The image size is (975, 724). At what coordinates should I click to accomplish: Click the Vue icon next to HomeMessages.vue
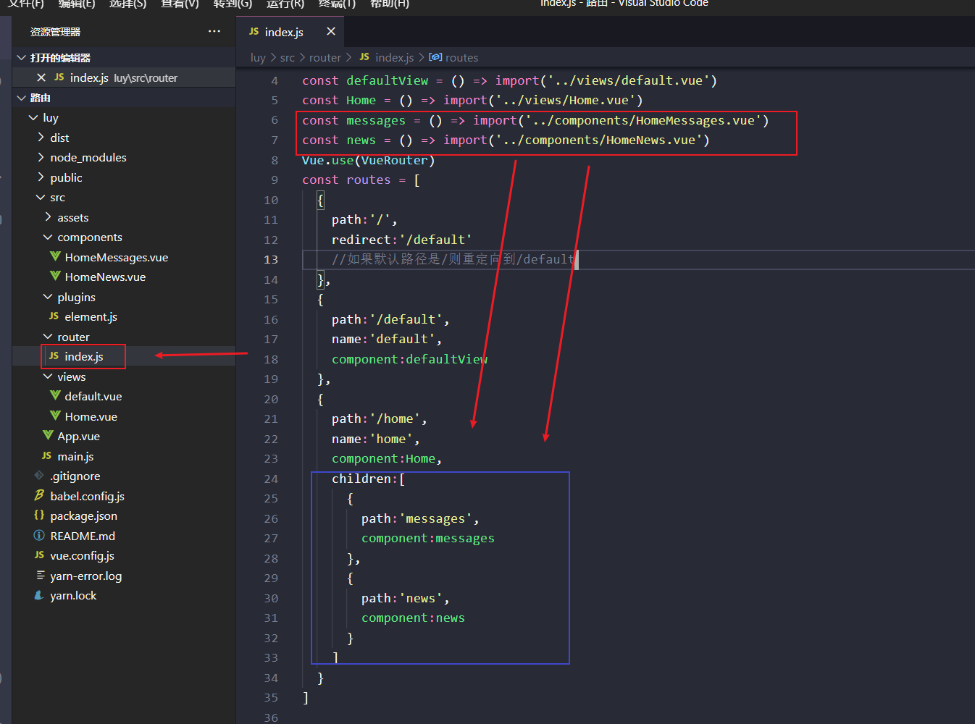tap(55, 257)
